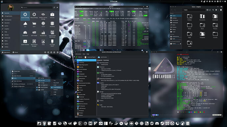The height and width of the screenshot is (127, 227).
Task: Select the Very Small icon size option
Action: (57, 83)
